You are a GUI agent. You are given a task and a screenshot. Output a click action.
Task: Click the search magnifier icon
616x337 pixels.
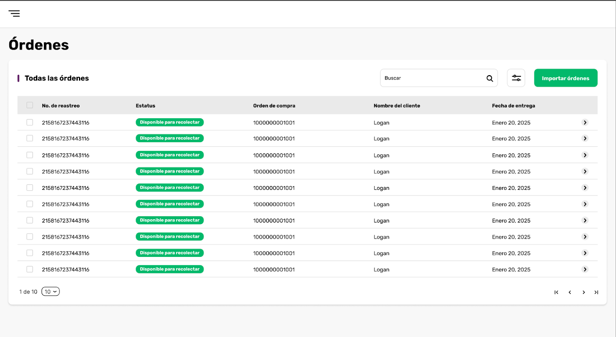[490, 78]
